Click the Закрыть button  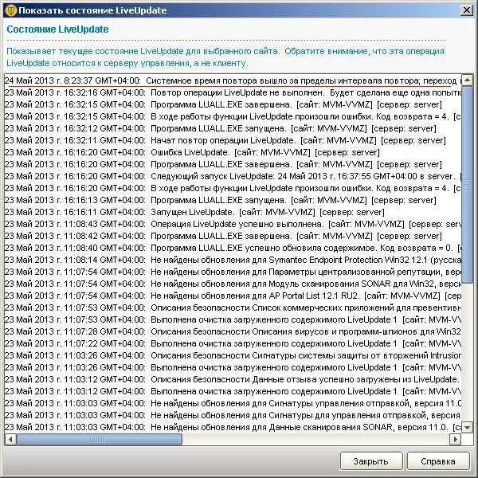tap(371, 461)
